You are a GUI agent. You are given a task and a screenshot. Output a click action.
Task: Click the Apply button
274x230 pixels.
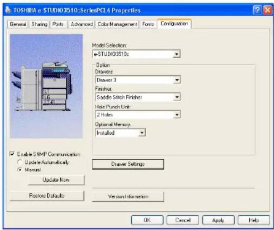(218, 220)
